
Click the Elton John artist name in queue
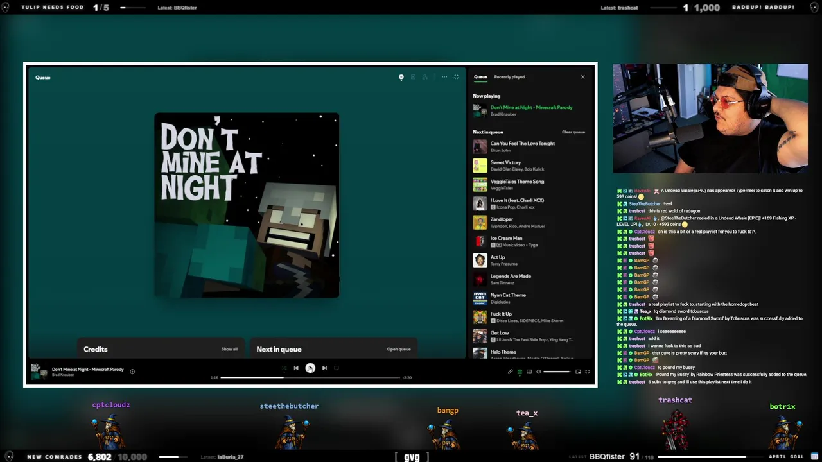(x=500, y=150)
